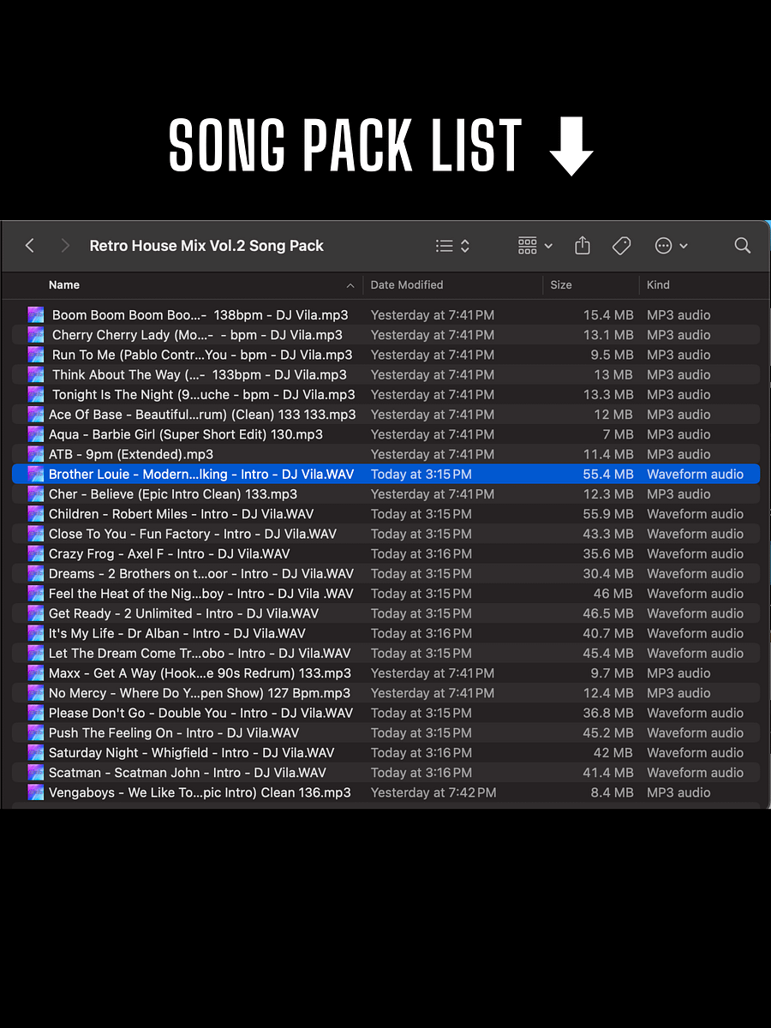Click the file icon of Scatman John

pyautogui.click(x=35, y=773)
